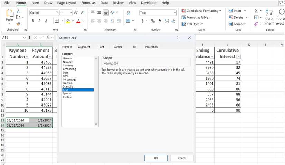Select the Format Painter brush icon

[x=18, y=24]
